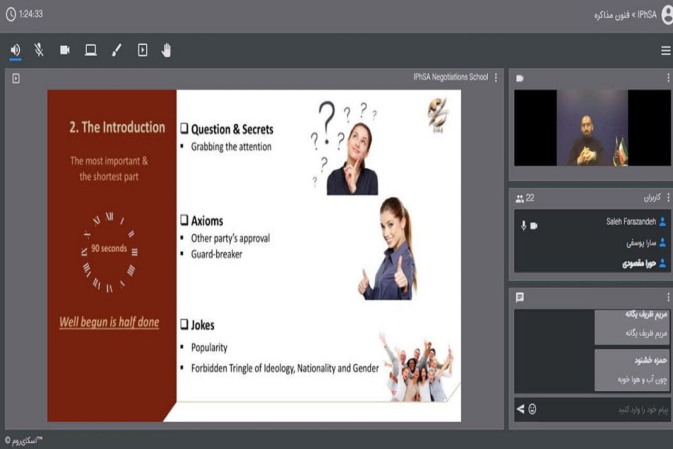
Task: Expand the users panel three-dot menu
Action: tap(668, 198)
